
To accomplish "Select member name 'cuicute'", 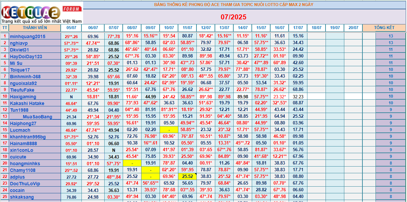I will click(18, 157).
